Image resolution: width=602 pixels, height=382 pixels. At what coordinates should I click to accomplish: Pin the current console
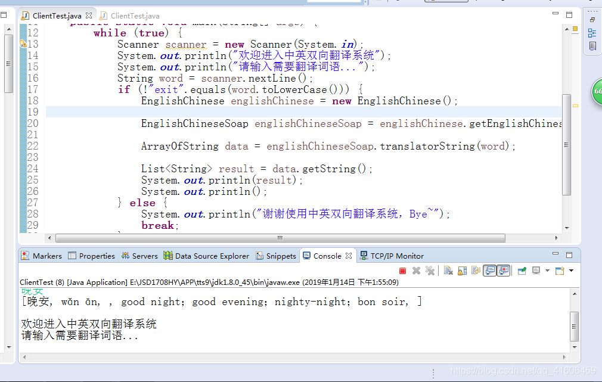pyautogui.click(x=522, y=271)
